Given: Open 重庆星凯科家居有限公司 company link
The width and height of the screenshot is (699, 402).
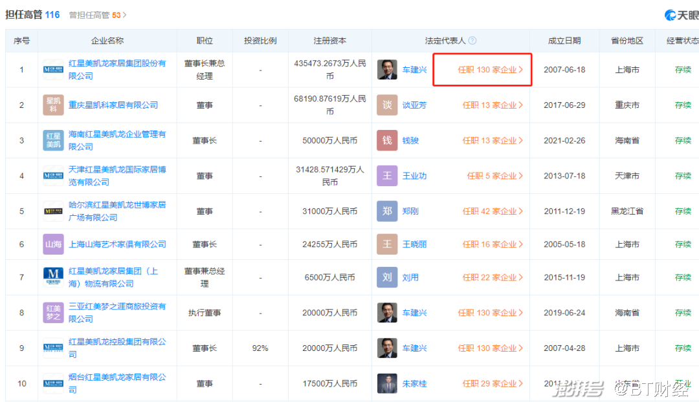Looking at the screenshot, I should coord(113,105).
